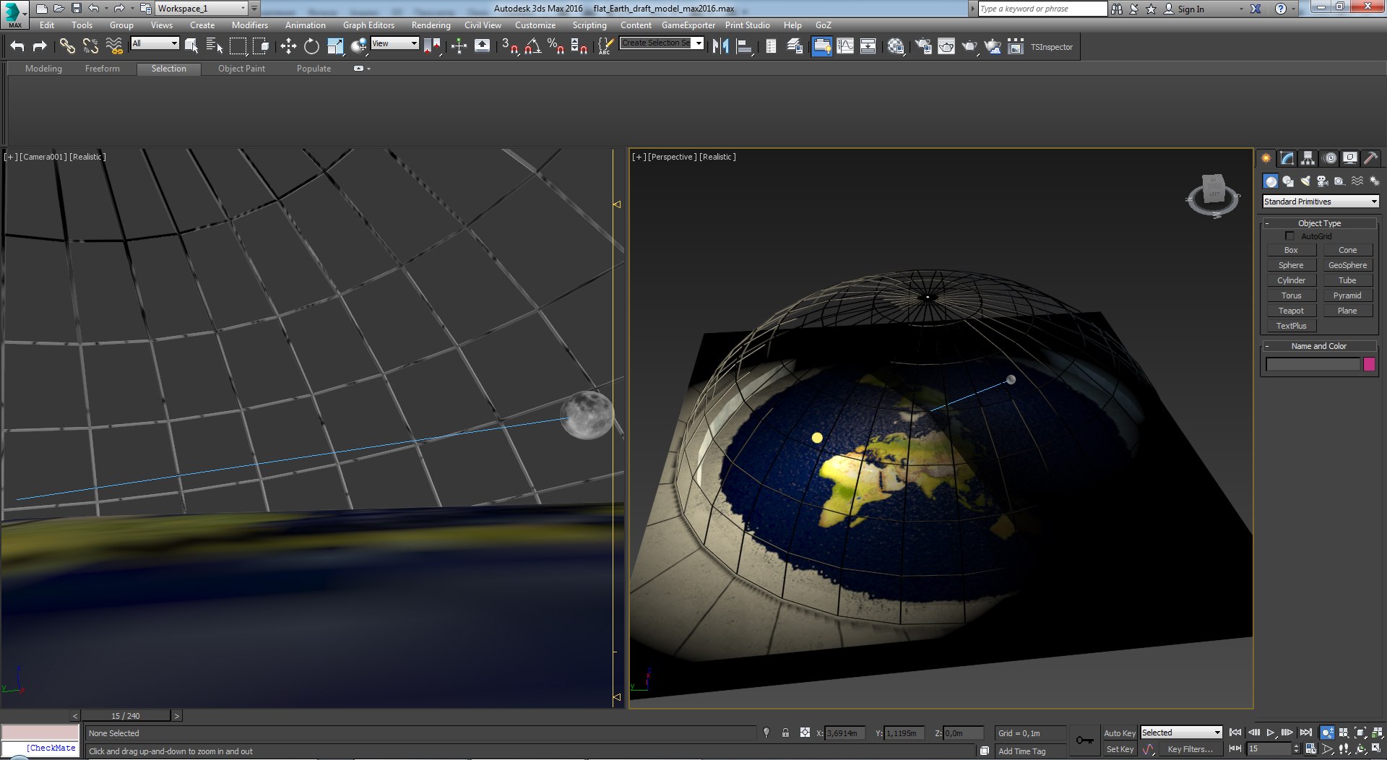Open the selection filter All dropdown
This screenshot has height=760, width=1387.
155,43
